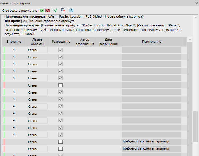Click the empty note field of the red row without note
Image resolution: width=199 pixels, height=156 pixels.
pyautogui.click(x=151, y=85)
